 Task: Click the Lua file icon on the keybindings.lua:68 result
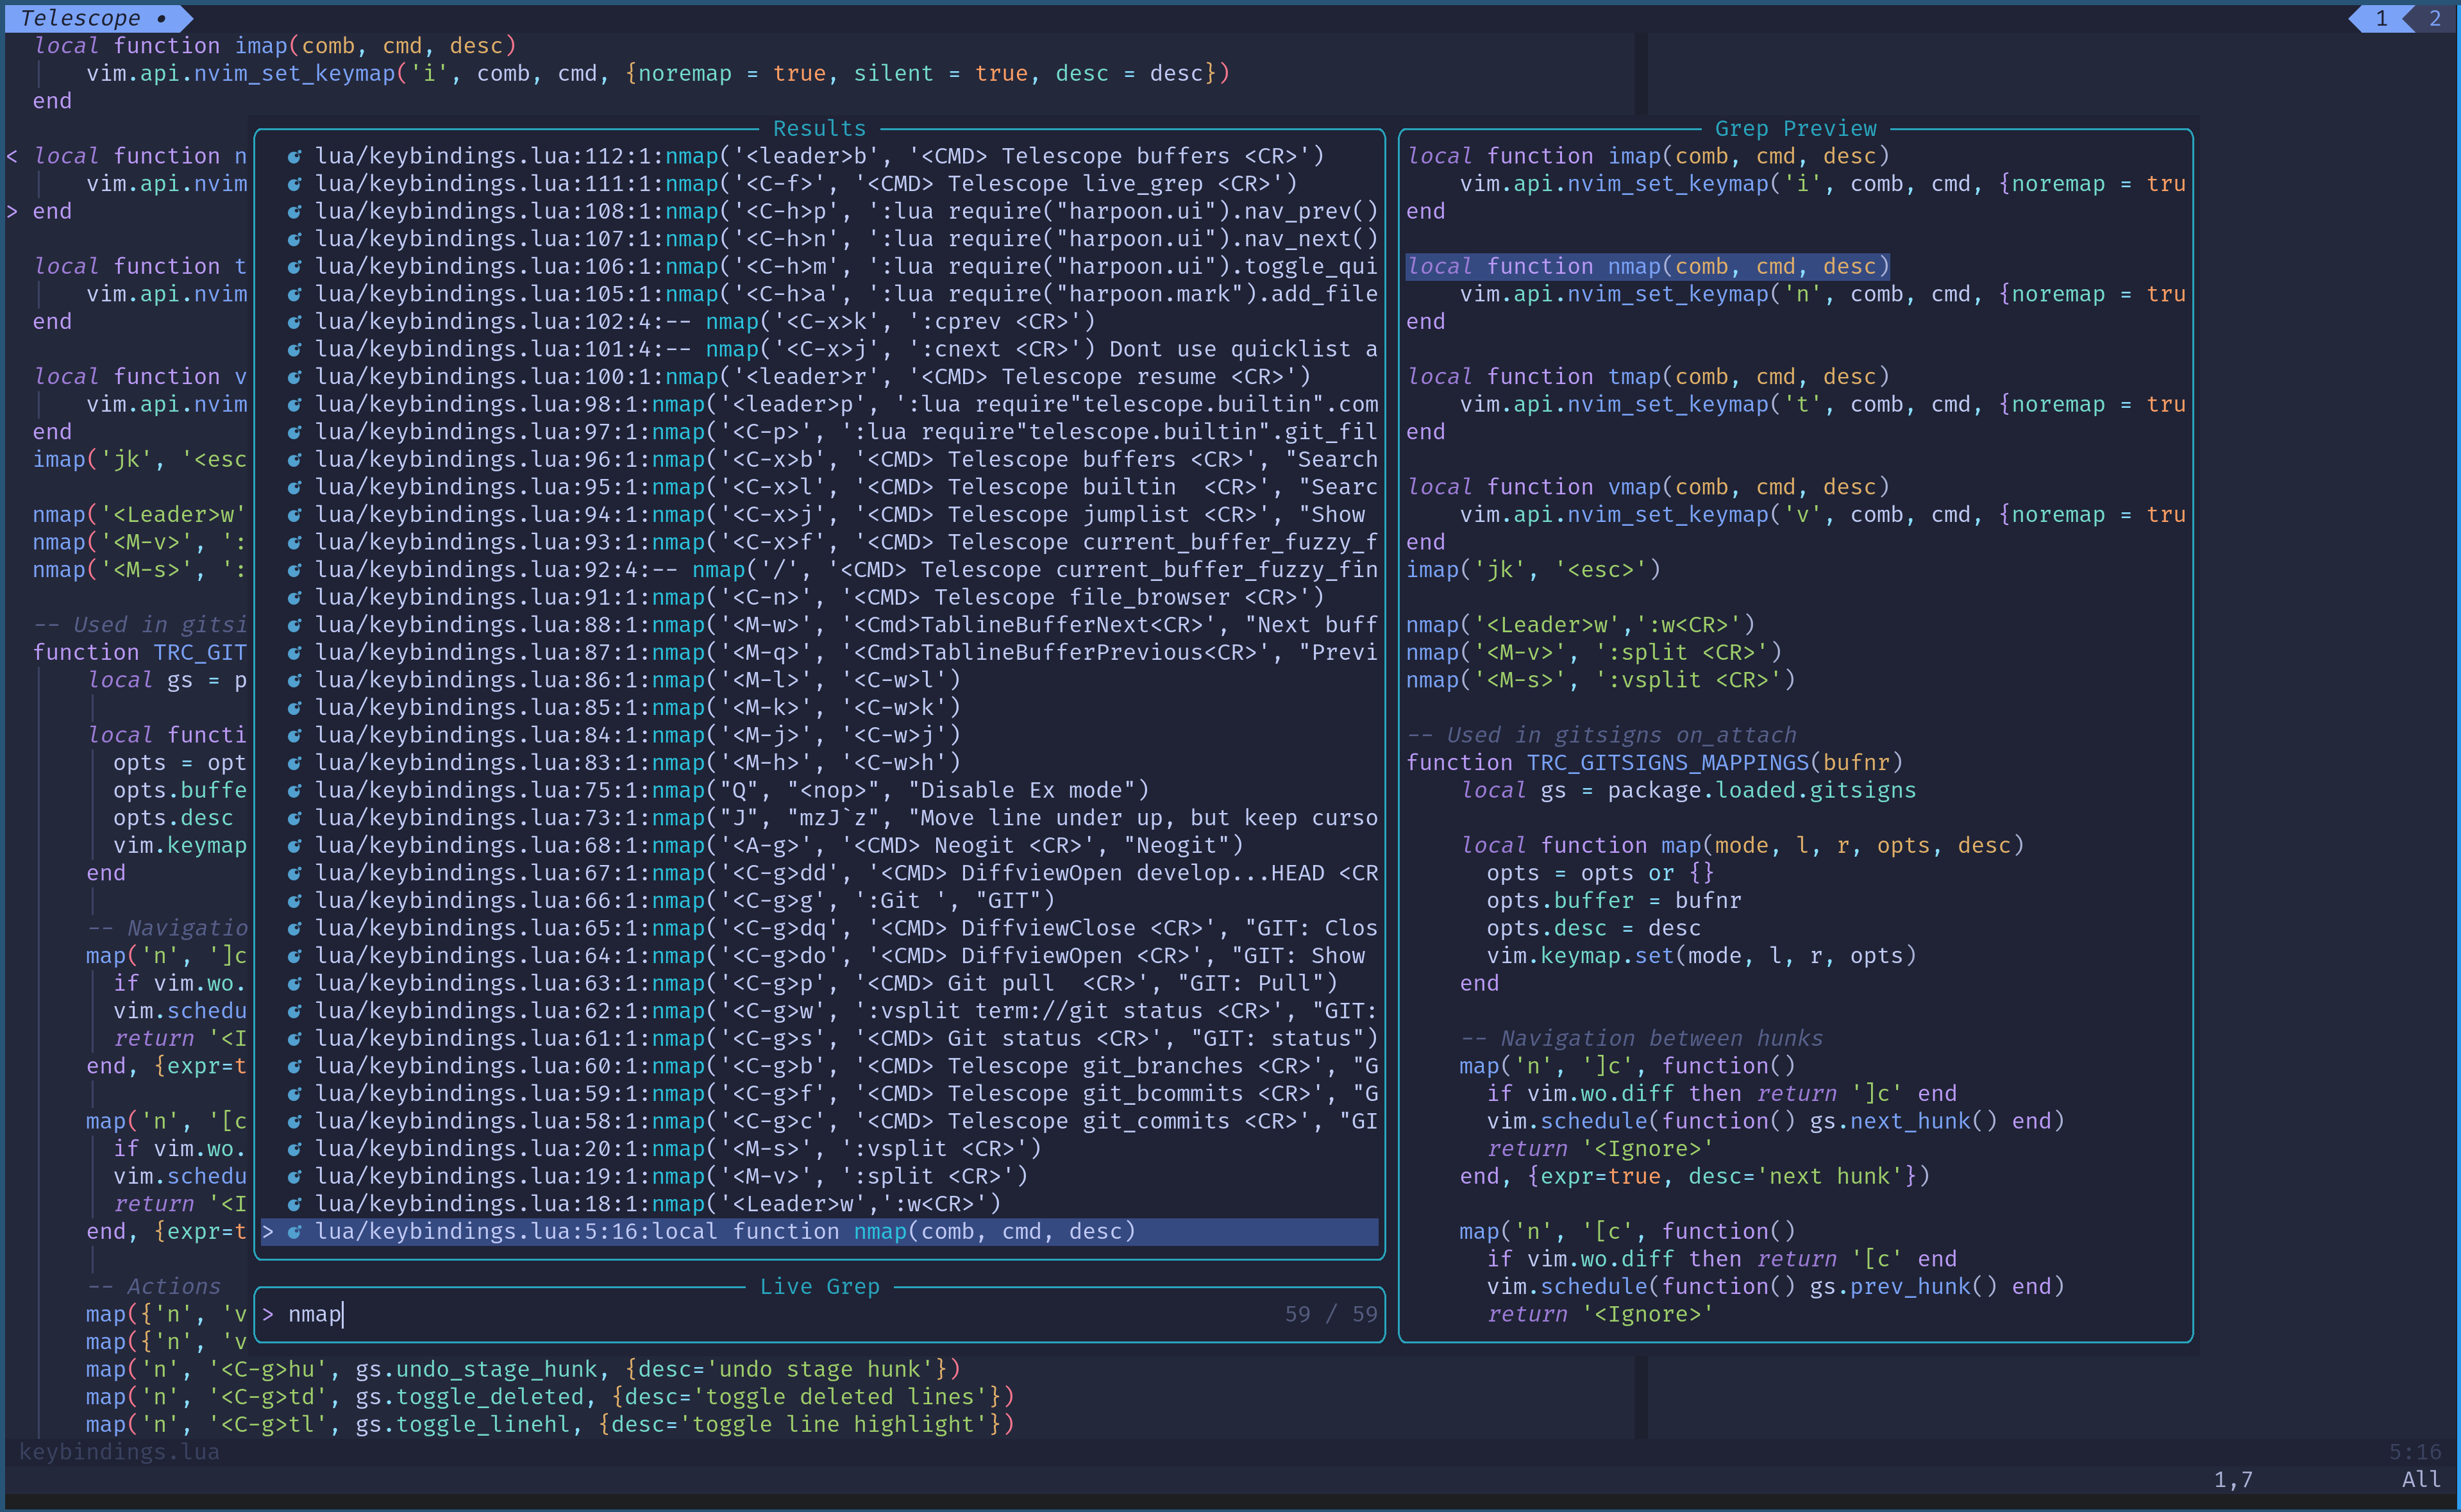[x=295, y=846]
